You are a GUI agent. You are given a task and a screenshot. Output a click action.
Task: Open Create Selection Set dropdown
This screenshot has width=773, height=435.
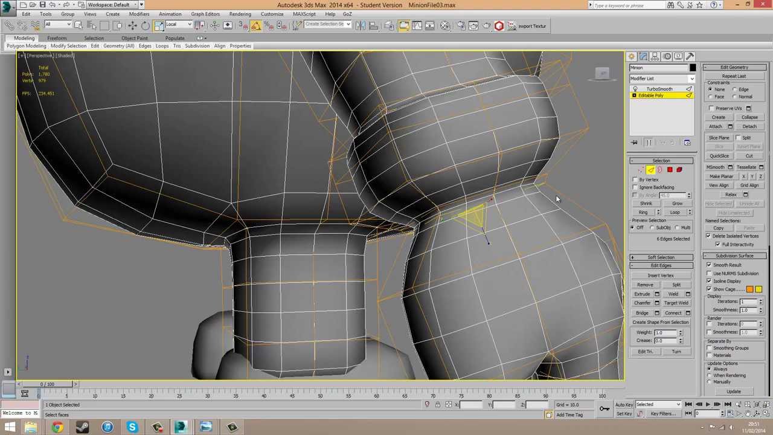327,25
